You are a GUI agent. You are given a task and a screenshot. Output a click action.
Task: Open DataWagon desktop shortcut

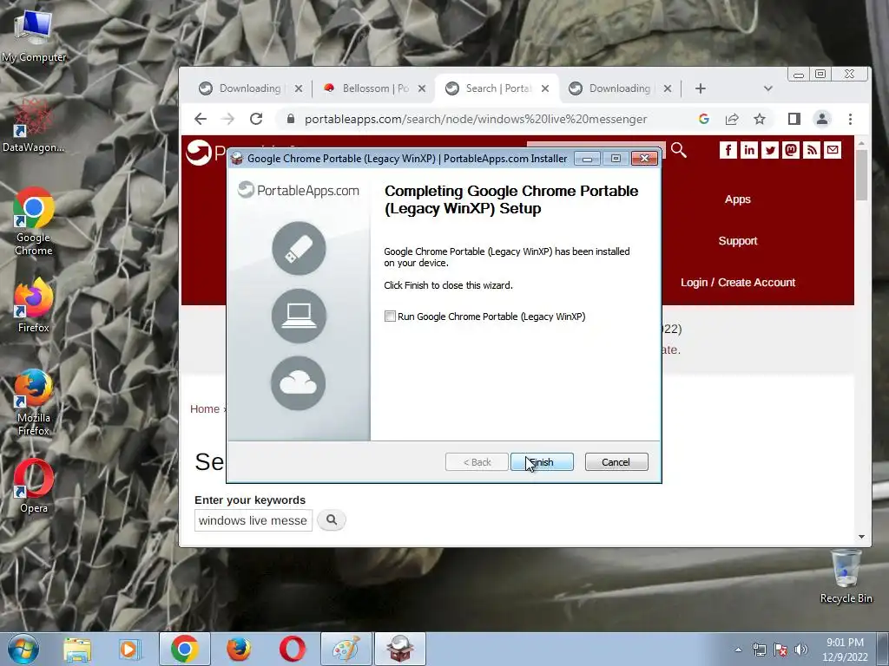point(34,126)
